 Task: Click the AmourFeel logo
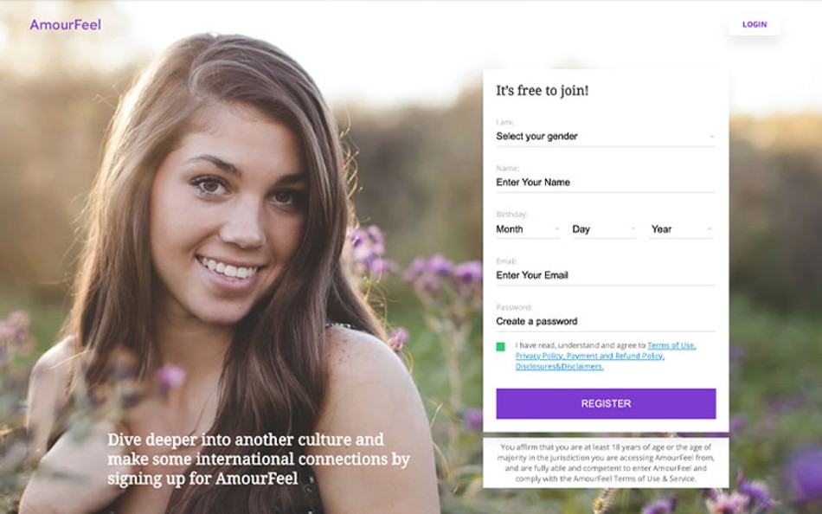pyautogui.click(x=65, y=24)
